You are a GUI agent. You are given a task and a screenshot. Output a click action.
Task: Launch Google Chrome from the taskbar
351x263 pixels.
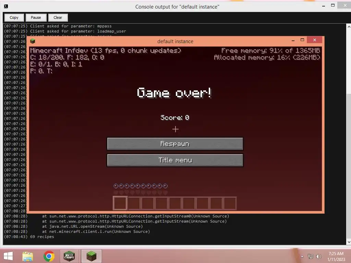[49, 256]
